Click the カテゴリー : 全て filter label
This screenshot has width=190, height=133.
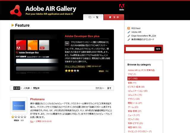click(103, 88)
